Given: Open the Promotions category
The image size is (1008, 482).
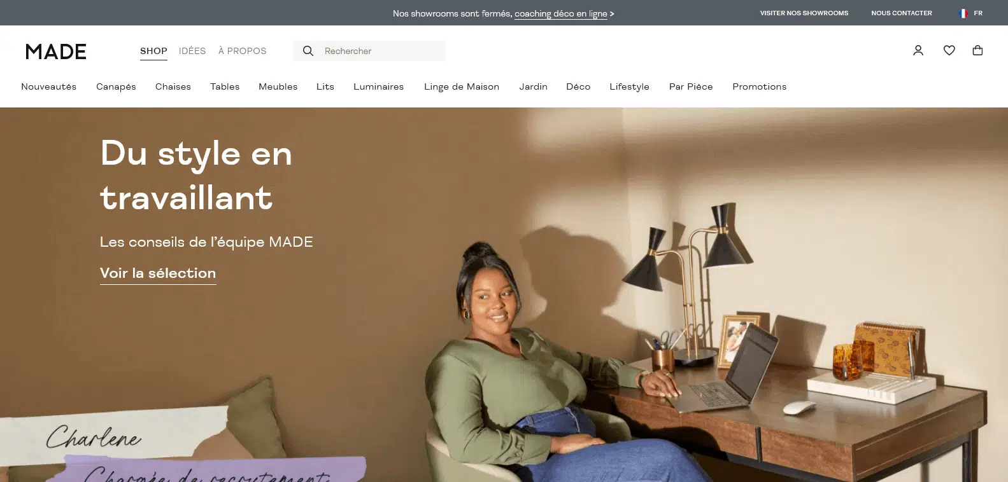Looking at the screenshot, I should click(x=759, y=86).
